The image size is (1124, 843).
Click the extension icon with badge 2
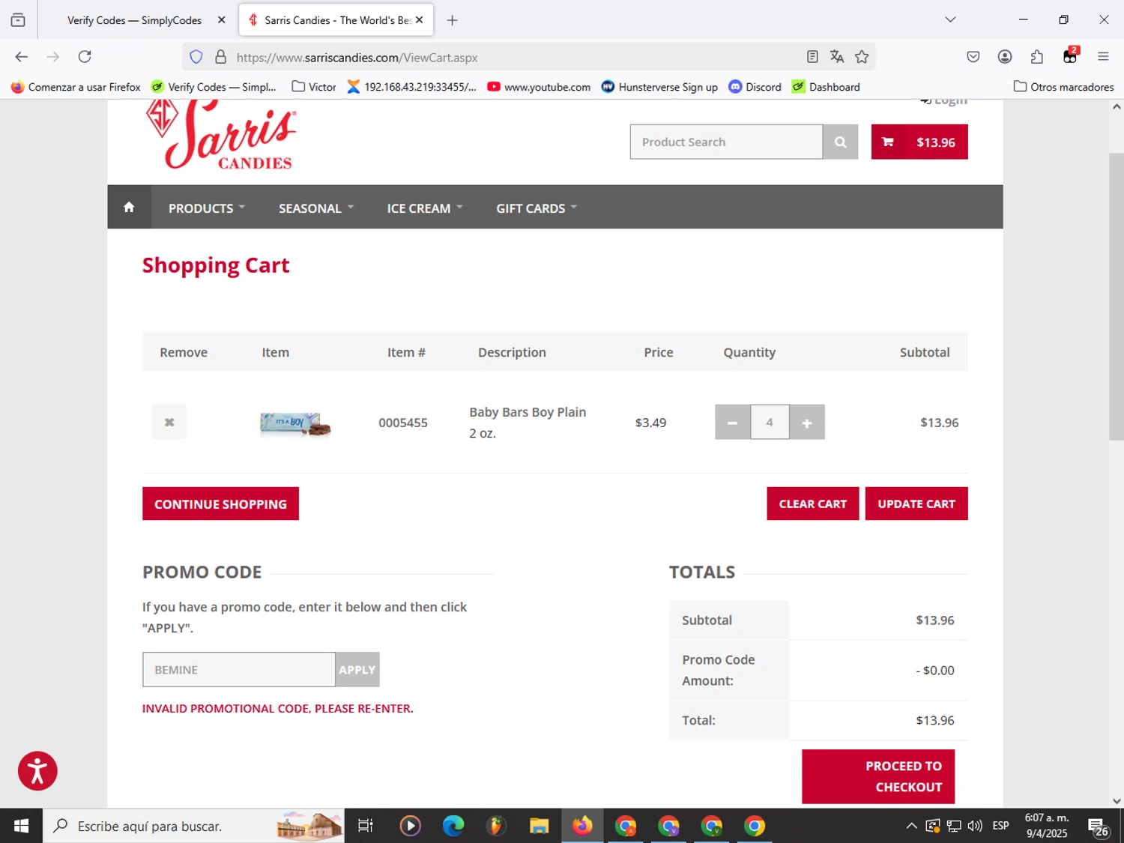click(x=1070, y=56)
